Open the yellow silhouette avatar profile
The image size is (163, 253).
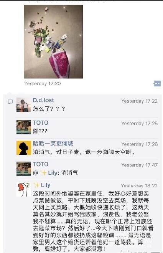(x=23, y=148)
